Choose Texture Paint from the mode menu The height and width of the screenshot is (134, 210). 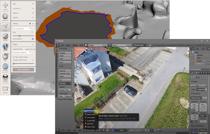91,111
